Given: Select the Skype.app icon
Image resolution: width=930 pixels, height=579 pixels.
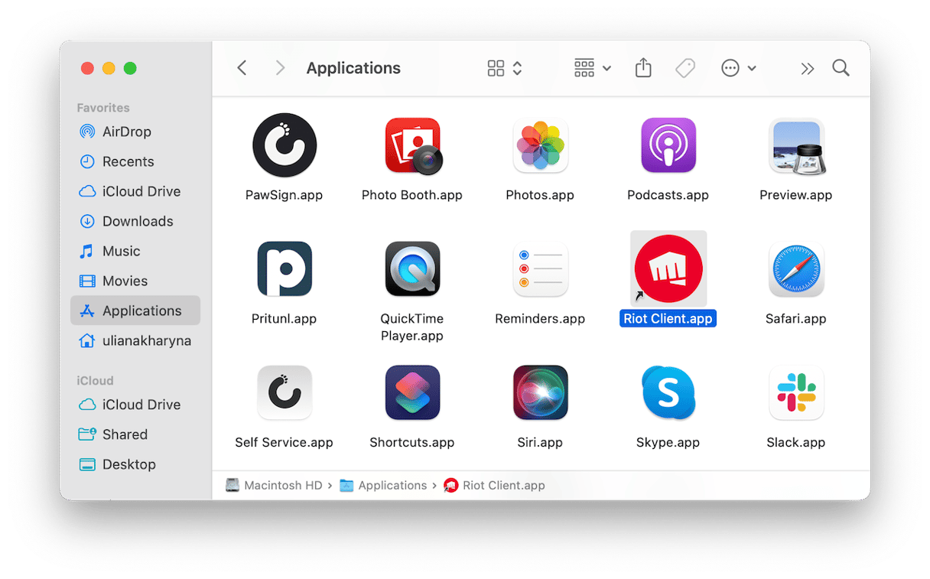Looking at the screenshot, I should click(668, 393).
